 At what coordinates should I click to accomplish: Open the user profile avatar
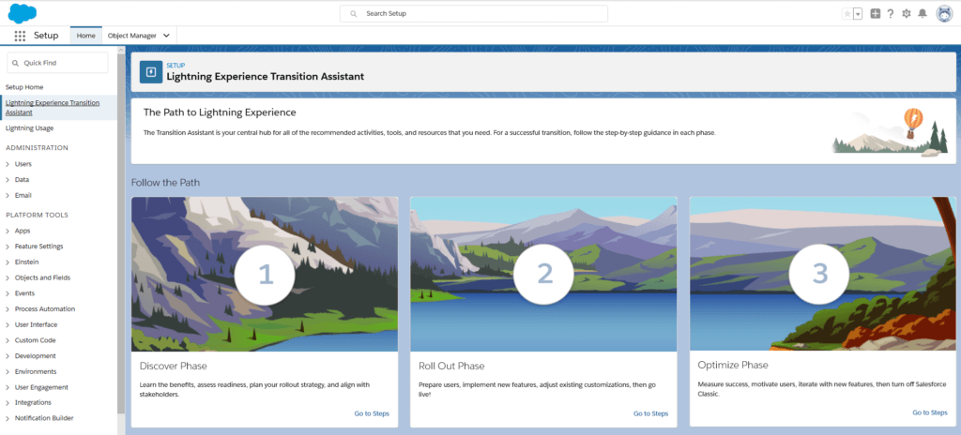[944, 13]
